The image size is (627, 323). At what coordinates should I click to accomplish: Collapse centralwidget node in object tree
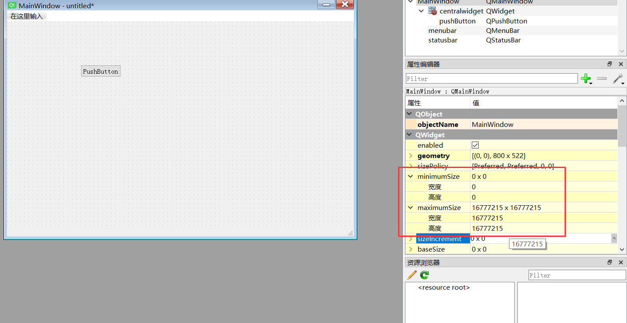421,11
